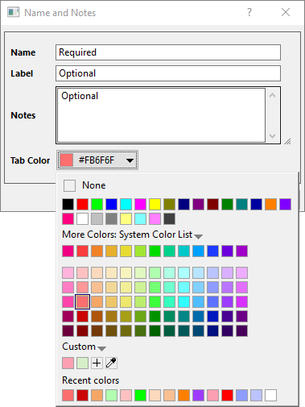Viewport: 305px width, 407px height.
Task: Choose the cyan basic color swatch
Action: pyautogui.click(x=126, y=204)
